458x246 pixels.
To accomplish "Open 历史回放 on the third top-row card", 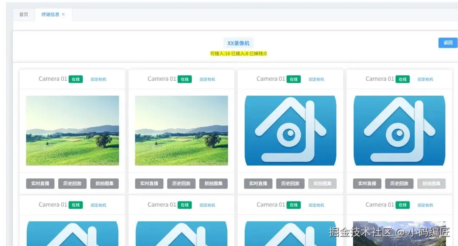I will (x=290, y=184).
